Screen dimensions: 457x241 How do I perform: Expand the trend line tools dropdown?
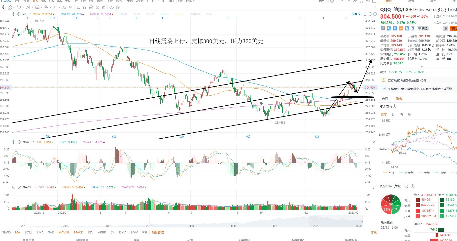pyautogui.click(x=14, y=7)
